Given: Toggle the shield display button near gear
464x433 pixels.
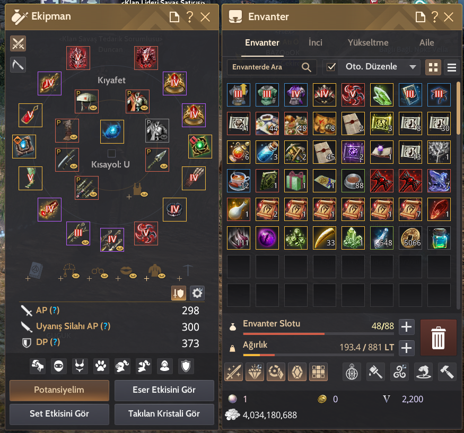Looking at the screenshot, I should click(x=179, y=293).
